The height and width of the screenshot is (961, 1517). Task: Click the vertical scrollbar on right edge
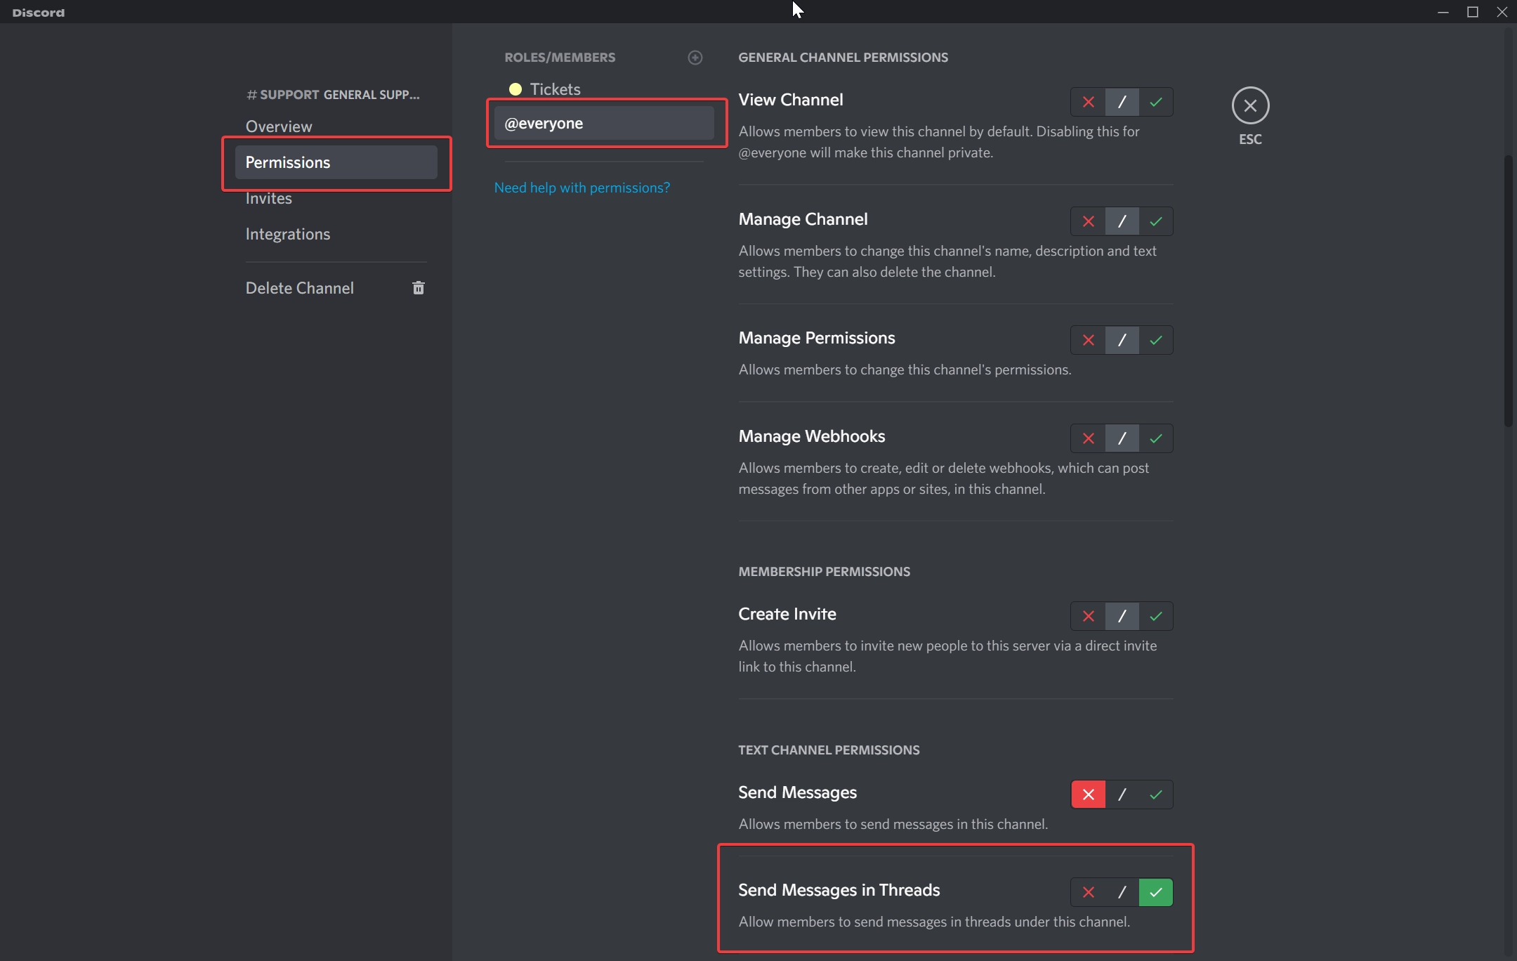(x=1507, y=291)
